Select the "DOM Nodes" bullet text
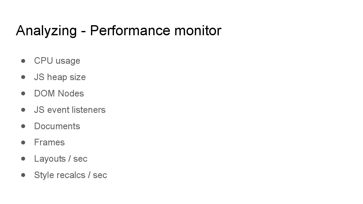363x204 pixels. pyautogui.click(x=59, y=93)
